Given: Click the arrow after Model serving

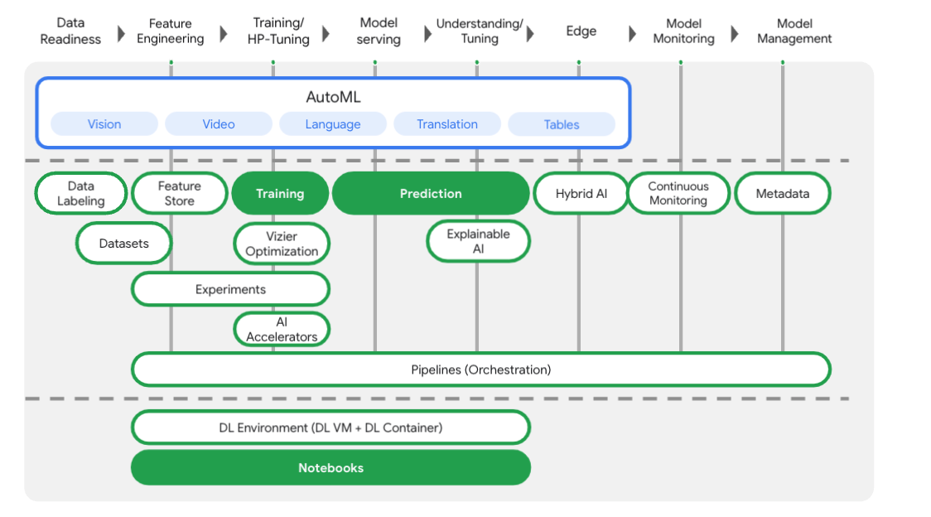Looking at the screenshot, I should (427, 34).
